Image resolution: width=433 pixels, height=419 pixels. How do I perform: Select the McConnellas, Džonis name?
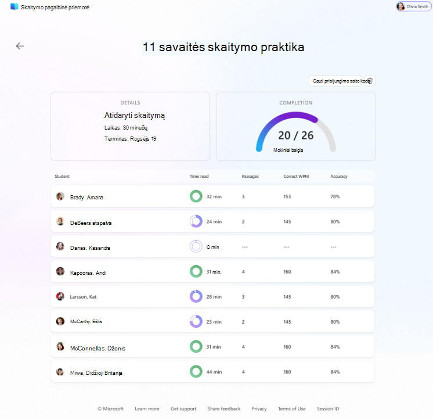click(98, 348)
